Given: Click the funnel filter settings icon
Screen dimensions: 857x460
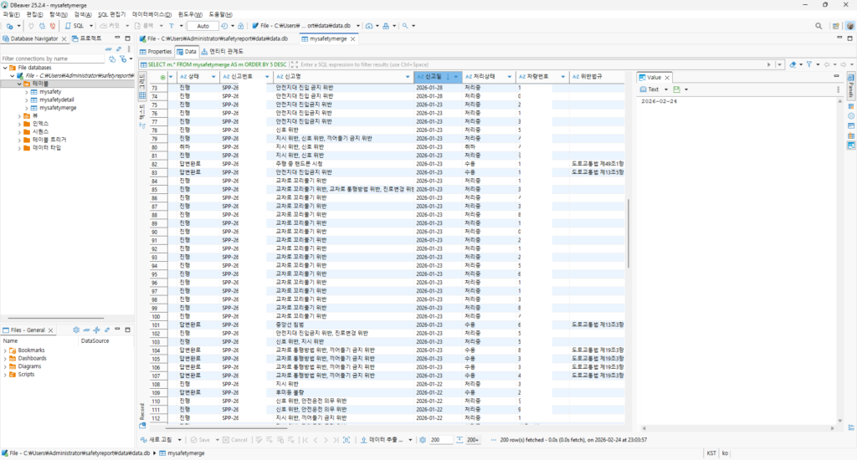Looking at the screenshot, I should [x=809, y=64].
